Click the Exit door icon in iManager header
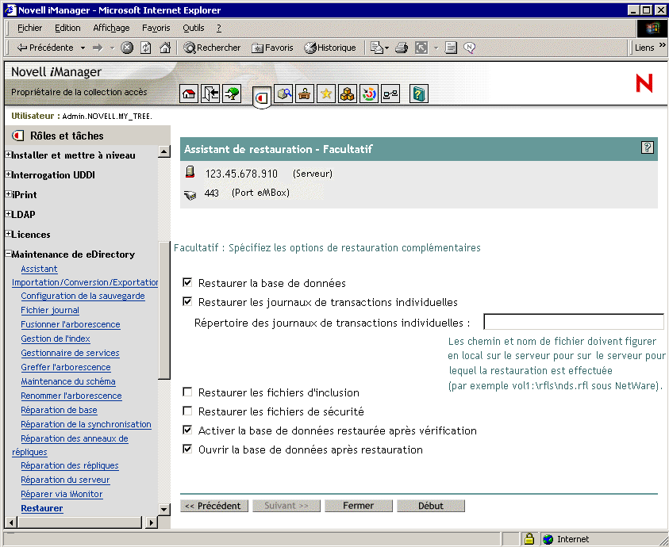Image resolution: width=669 pixels, height=547 pixels. 210,94
